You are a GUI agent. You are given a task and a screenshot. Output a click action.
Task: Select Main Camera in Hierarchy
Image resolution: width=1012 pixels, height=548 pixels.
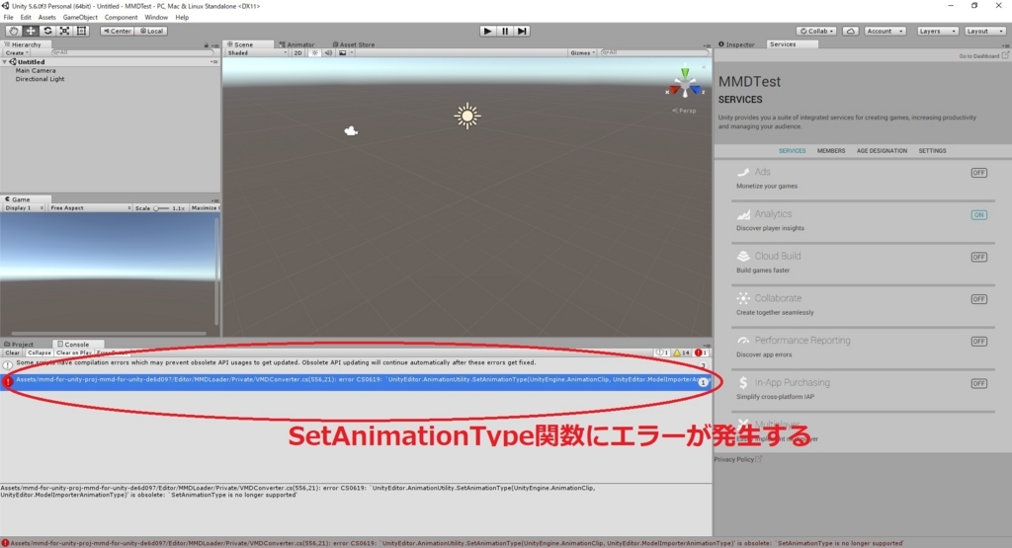pos(36,70)
